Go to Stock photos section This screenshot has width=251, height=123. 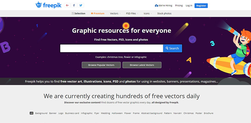tap(164, 14)
